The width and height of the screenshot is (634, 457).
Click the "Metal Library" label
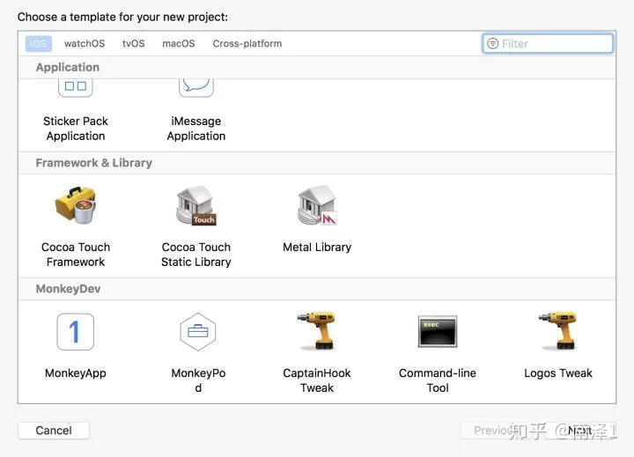tap(317, 247)
